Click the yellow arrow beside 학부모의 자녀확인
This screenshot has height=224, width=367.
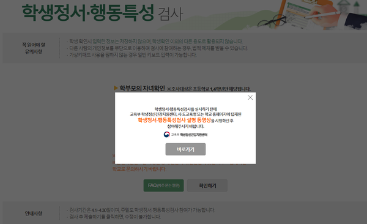116,88
